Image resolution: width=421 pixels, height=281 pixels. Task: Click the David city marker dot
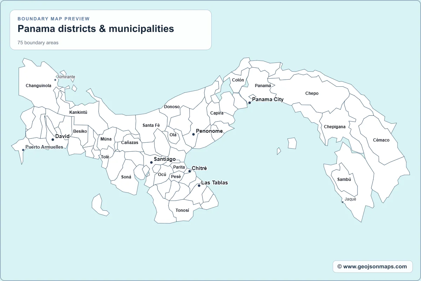pos(53,139)
